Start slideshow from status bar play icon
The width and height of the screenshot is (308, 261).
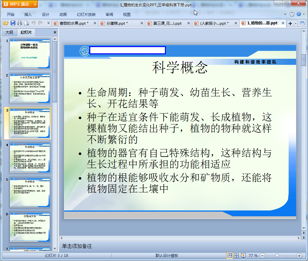point(243,255)
